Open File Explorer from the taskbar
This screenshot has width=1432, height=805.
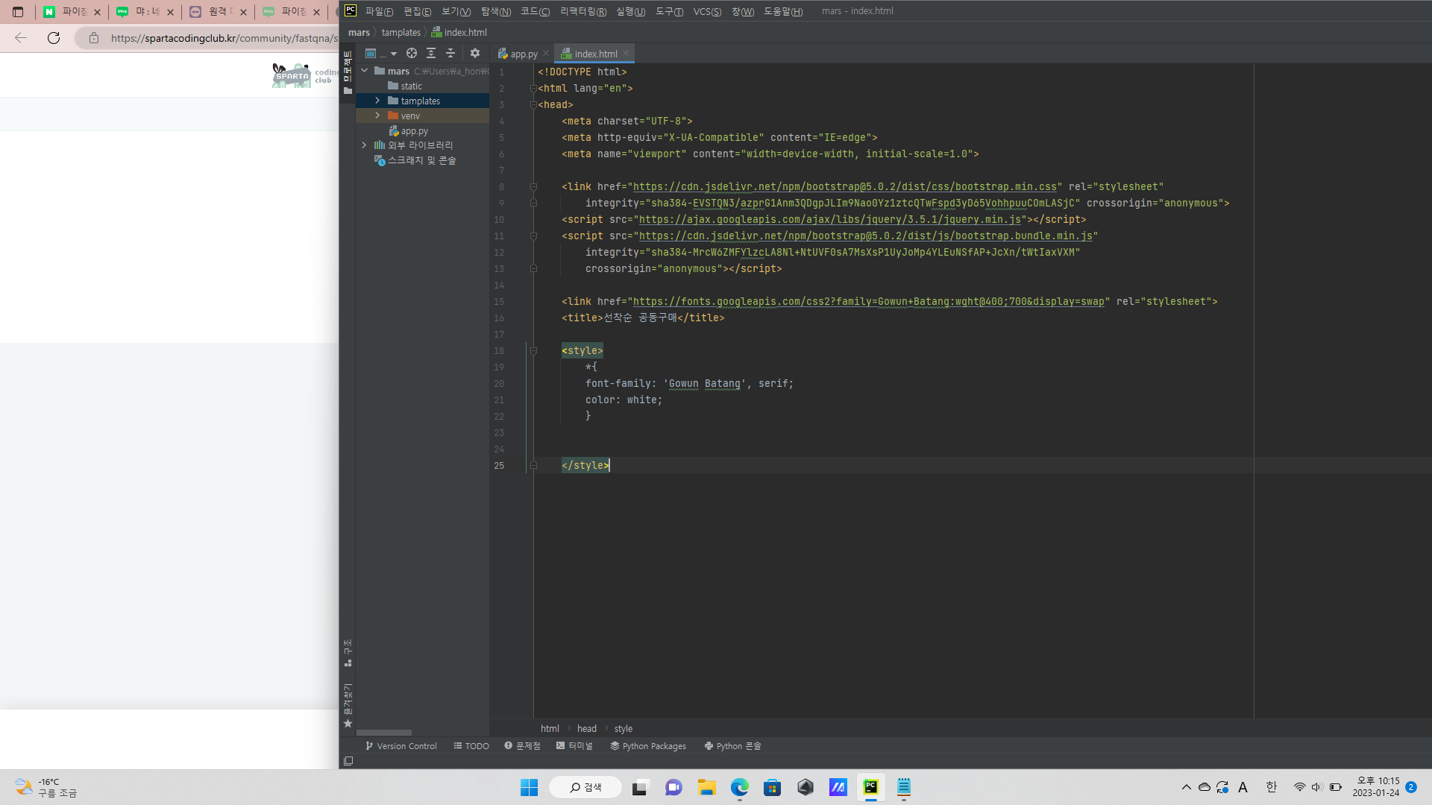(x=706, y=787)
